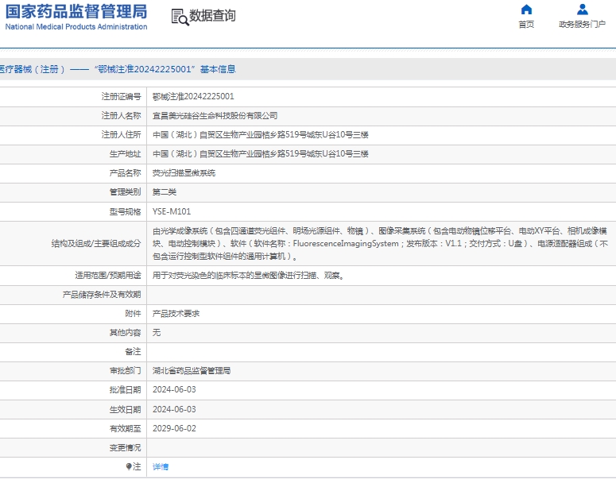The image size is (616, 483).
Task: Select attachment value 产品技术要求
Action: click(176, 313)
